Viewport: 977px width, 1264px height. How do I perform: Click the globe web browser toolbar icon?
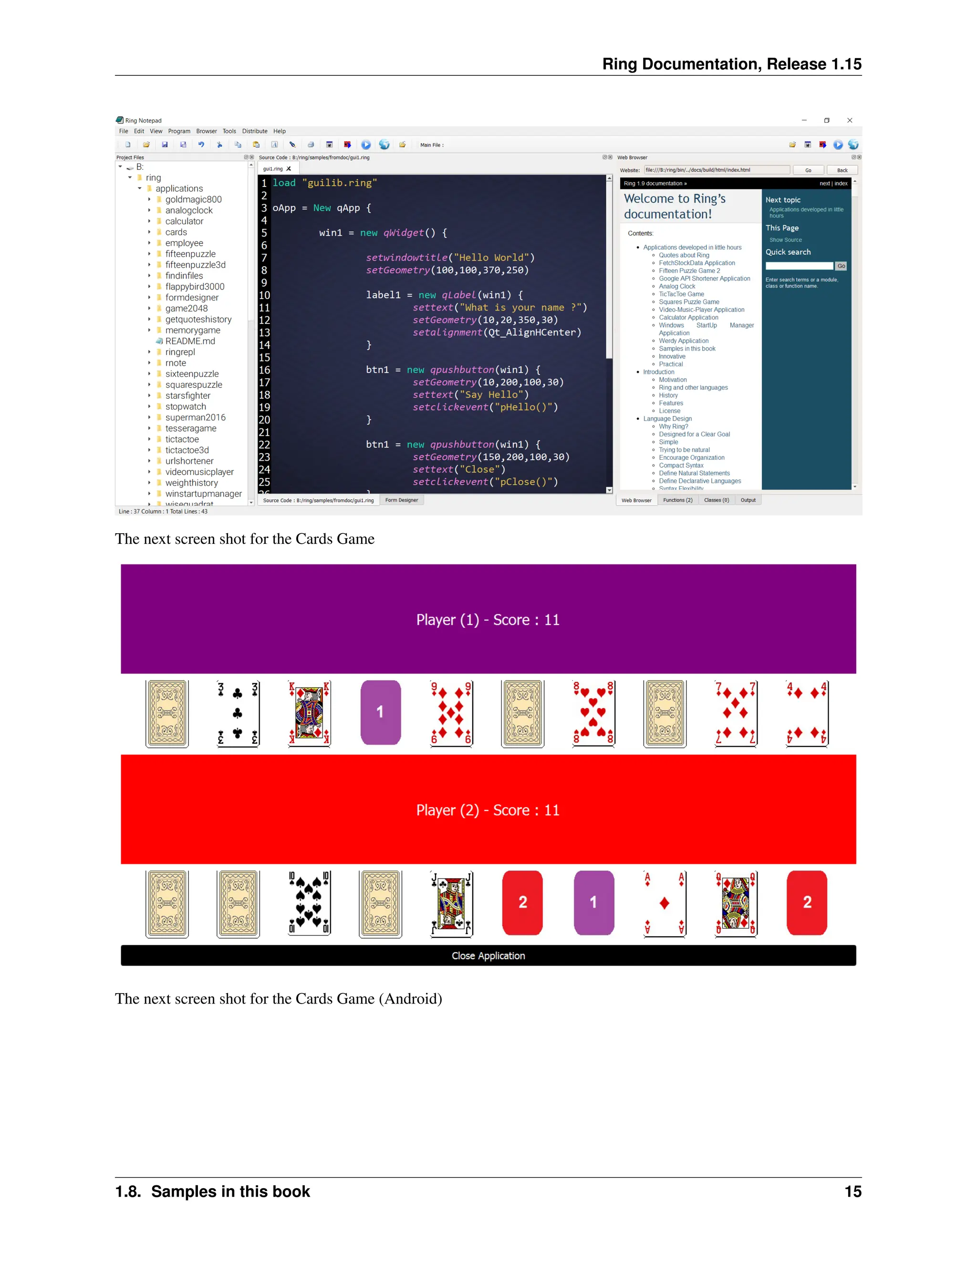tap(385, 145)
